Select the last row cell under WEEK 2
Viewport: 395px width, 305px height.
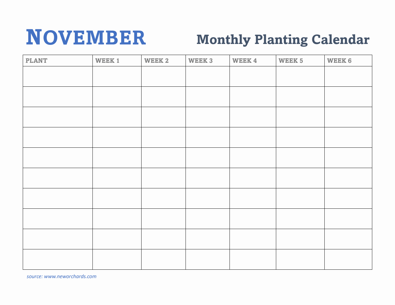pos(163,260)
